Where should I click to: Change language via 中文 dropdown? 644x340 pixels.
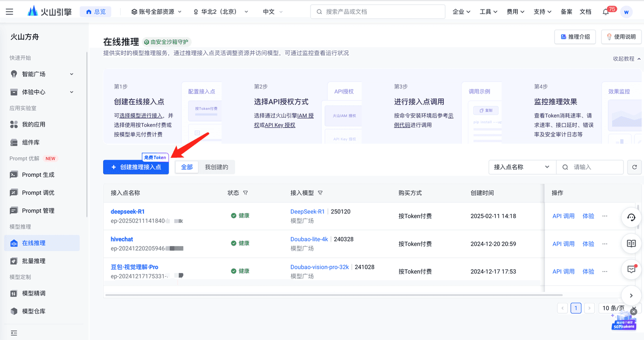(x=272, y=12)
